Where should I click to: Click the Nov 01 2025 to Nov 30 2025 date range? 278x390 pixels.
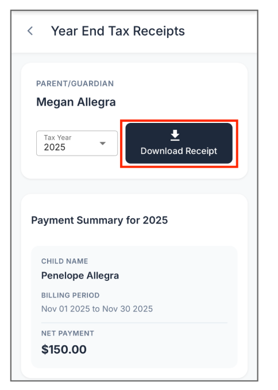point(97,309)
